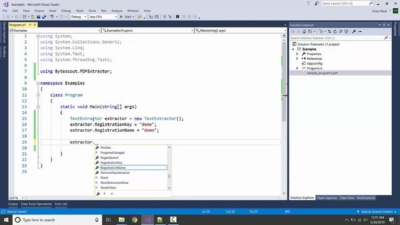
Task: Toggle events filter lightning icon in IntelliSense
Action: (104, 194)
